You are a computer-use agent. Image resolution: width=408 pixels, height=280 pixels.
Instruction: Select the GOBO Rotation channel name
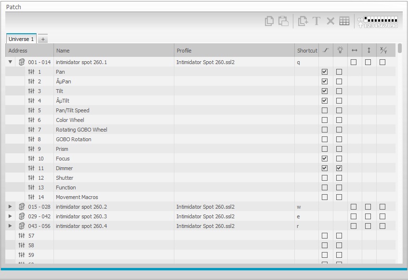pyautogui.click(x=74, y=139)
